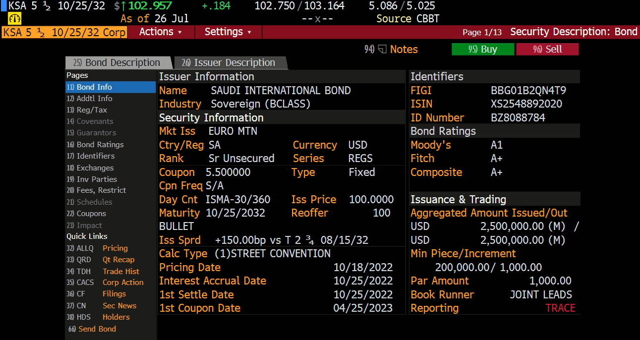Click the Send Bond link

coord(92,329)
